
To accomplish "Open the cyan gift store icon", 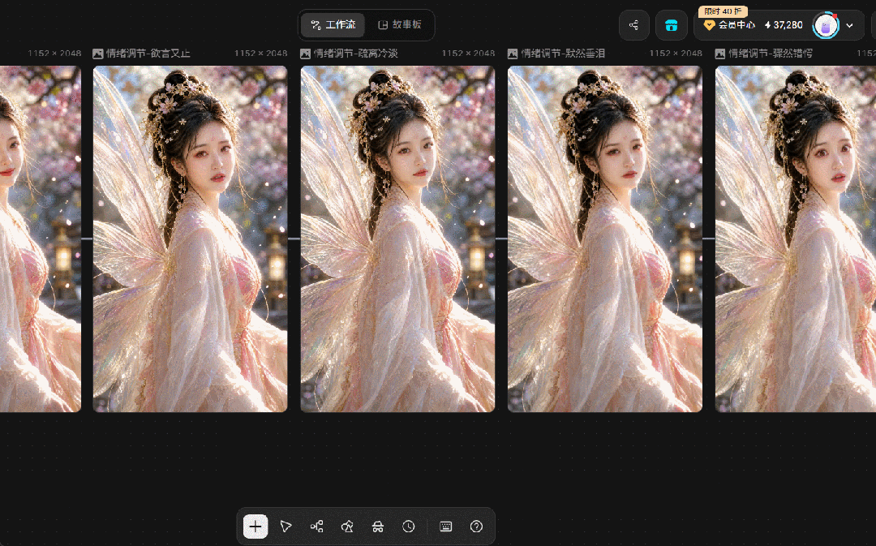I will 671,25.
